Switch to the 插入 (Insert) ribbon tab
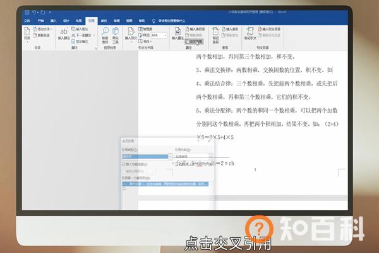The height and width of the screenshot is (253, 379). 54,21
